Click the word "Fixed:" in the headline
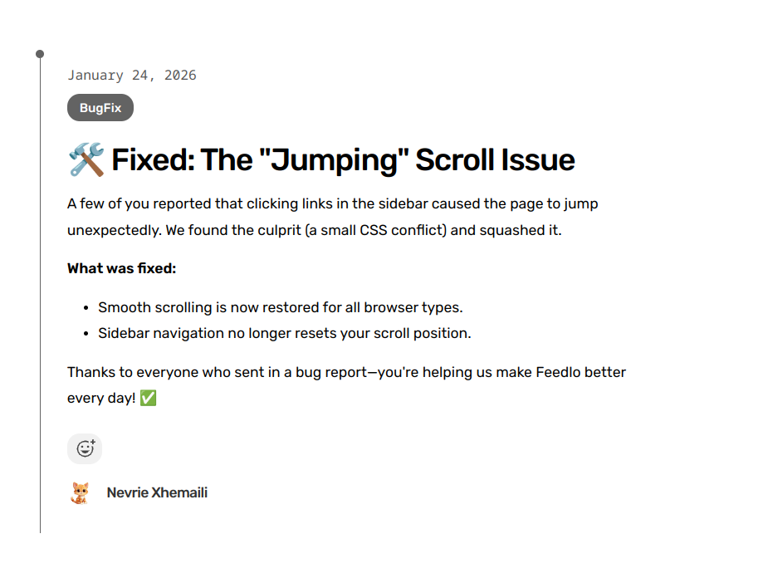The width and height of the screenshot is (768, 573). (153, 159)
